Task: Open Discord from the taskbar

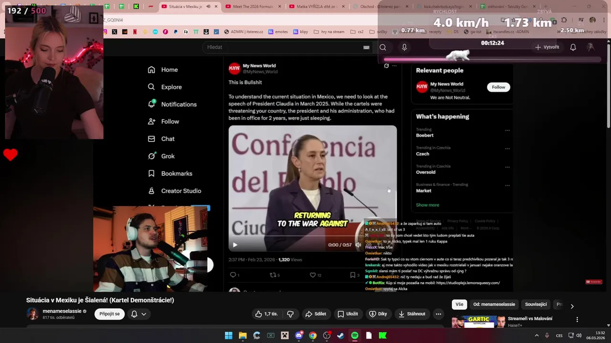Action: [x=299, y=335]
